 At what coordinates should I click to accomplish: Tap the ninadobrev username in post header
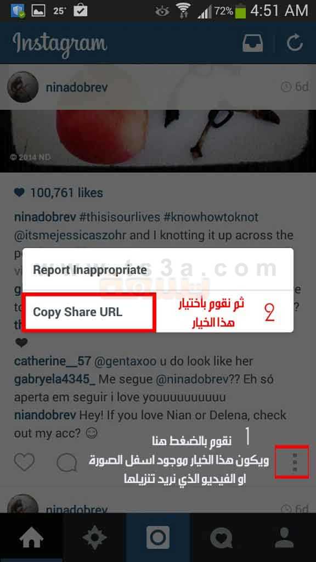[76, 87]
